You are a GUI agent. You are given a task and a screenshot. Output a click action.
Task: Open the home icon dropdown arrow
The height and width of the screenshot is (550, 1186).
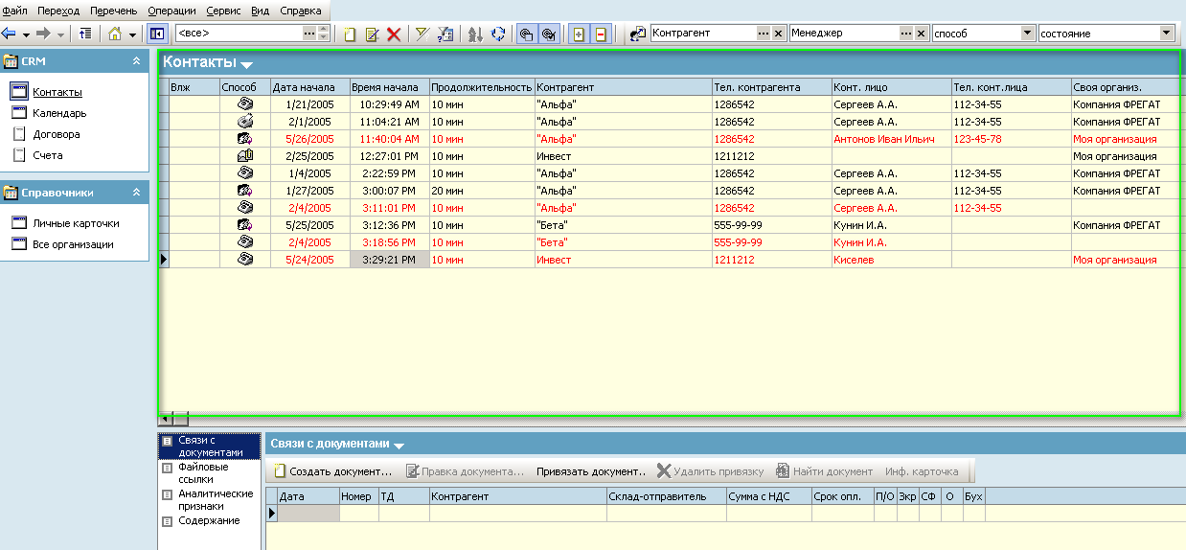(132, 34)
